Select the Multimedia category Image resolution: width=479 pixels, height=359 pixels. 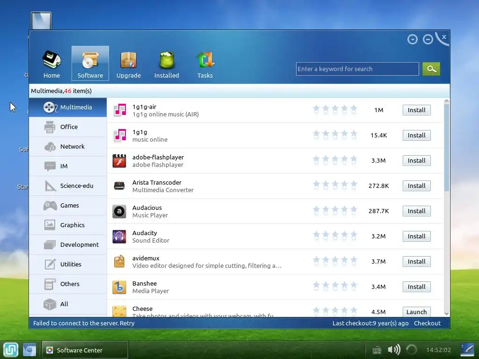[x=68, y=107]
